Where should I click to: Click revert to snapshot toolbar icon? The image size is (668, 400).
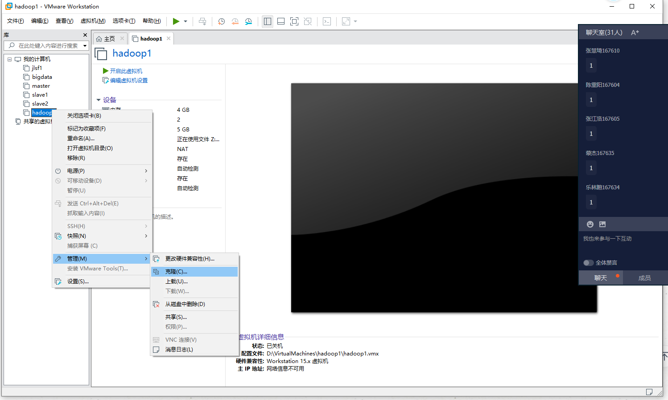coord(235,21)
